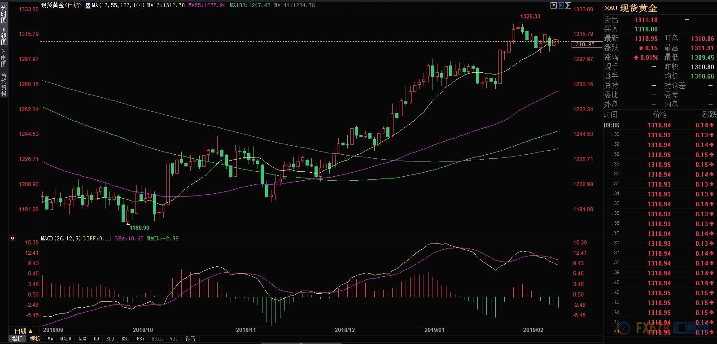Viewport: 717px width, 344px height.
Task: Click the MA(13,55,103,144) parameter label
Action: 118,5
